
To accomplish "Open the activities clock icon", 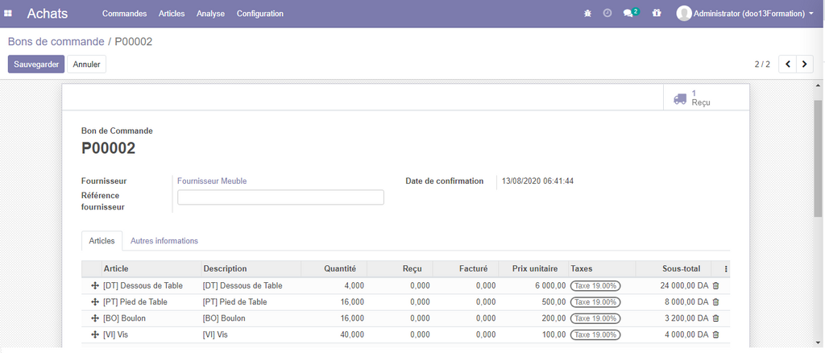I will tap(607, 14).
